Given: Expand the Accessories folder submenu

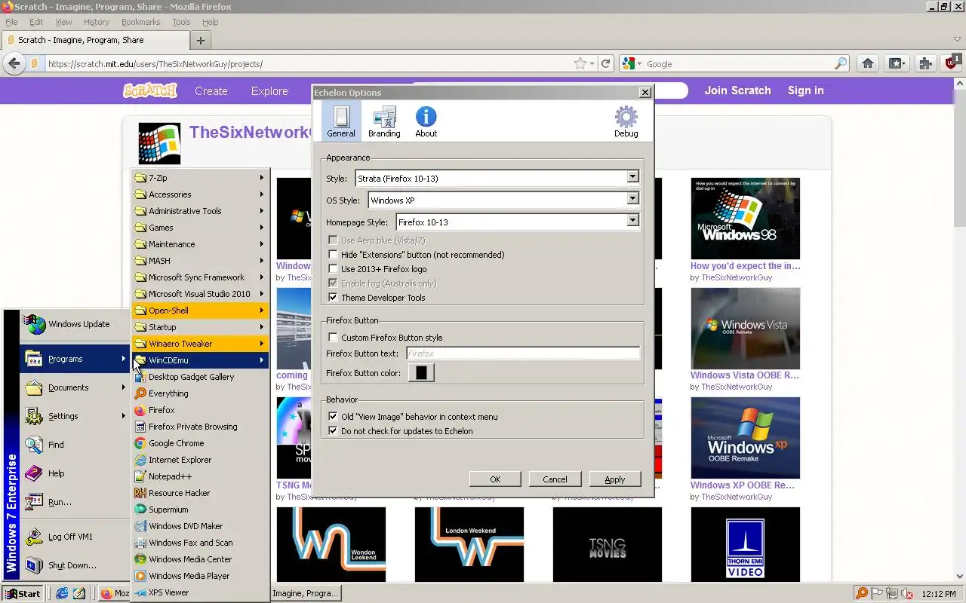Looking at the screenshot, I should pos(200,194).
